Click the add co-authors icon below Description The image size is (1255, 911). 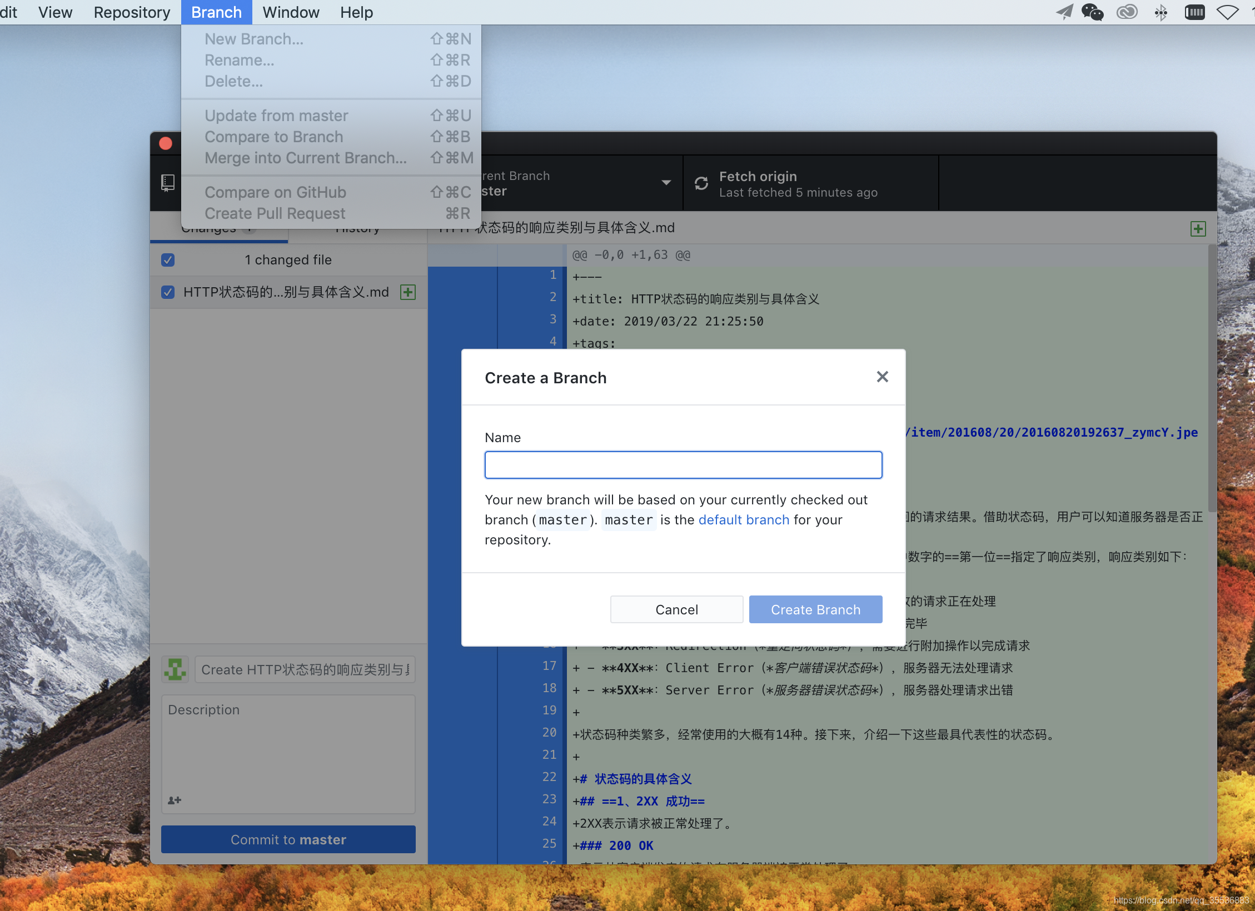(x=174, y=800)
